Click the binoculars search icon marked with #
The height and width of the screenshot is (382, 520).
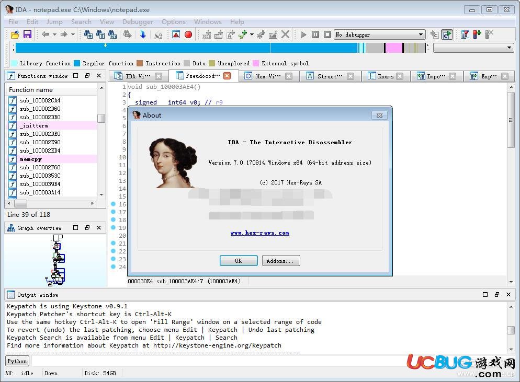pyautogui.click(x=88, y=34)
